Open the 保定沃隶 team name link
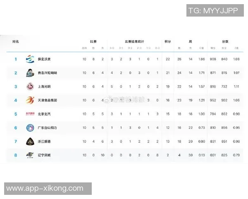 point(44,59)
